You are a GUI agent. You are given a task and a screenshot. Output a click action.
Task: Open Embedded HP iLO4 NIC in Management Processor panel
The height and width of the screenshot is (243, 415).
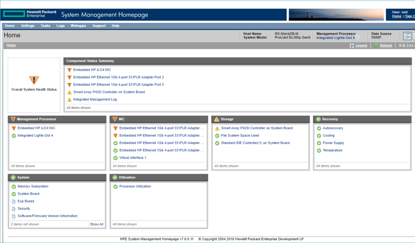(x=36, y=128)
